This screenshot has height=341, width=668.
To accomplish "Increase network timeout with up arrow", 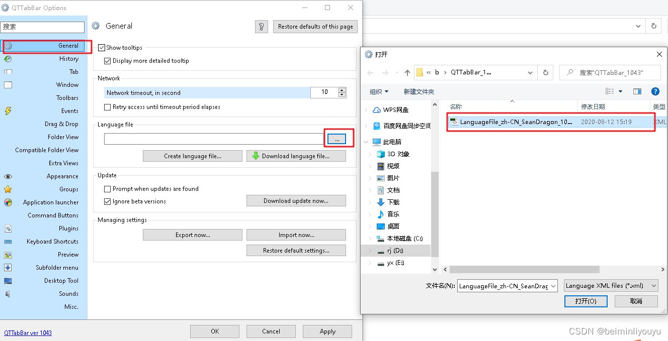I will coord(342,90).
